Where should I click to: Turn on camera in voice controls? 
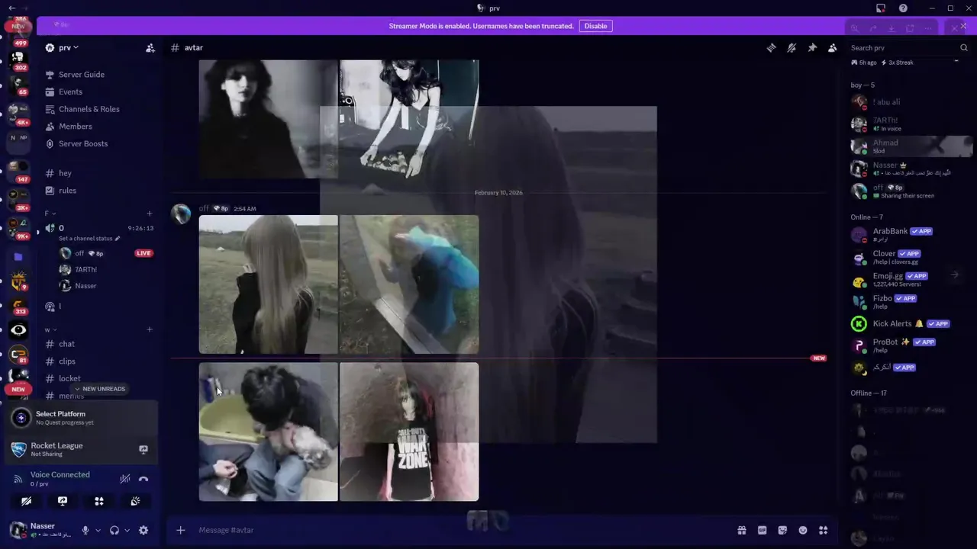tap(26, 501)
